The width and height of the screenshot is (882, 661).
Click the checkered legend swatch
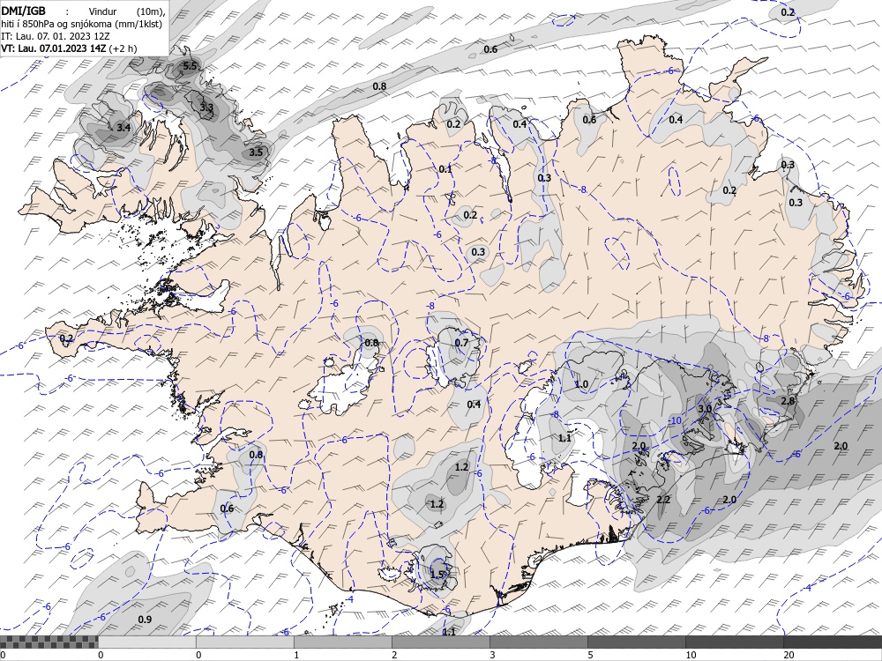point(49,642)
